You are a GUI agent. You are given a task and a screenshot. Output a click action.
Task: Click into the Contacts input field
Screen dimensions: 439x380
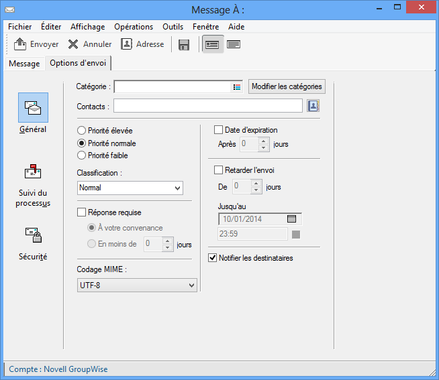click(x=208, y=106)
